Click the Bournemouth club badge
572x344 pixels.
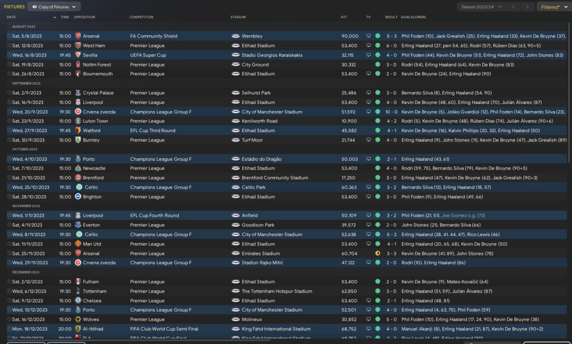78,74
